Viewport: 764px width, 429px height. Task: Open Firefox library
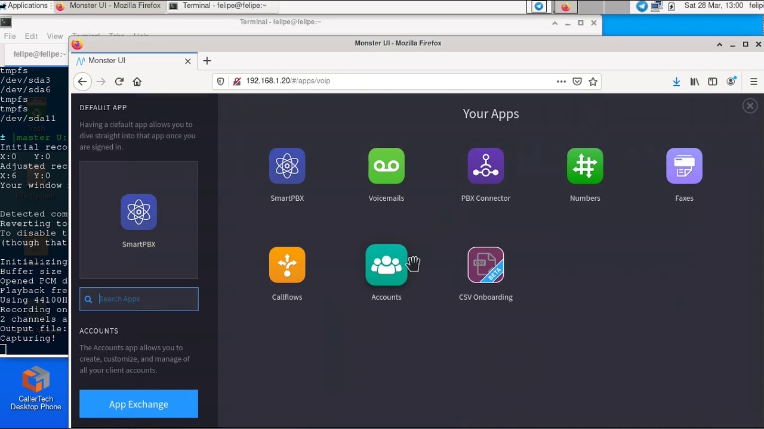coord(694,82)
